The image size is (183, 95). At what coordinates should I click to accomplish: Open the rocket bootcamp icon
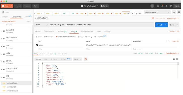point(162,6)
